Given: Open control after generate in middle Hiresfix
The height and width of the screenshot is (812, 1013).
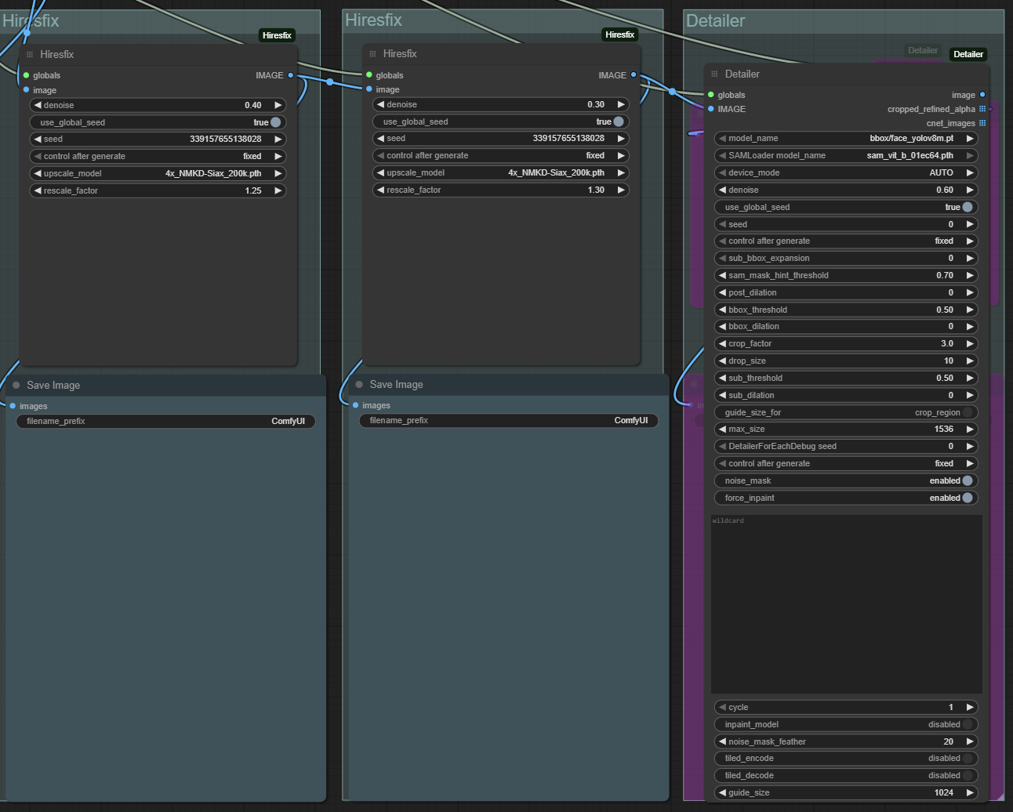Looking at the screenshot, I should tap(500, 155).
